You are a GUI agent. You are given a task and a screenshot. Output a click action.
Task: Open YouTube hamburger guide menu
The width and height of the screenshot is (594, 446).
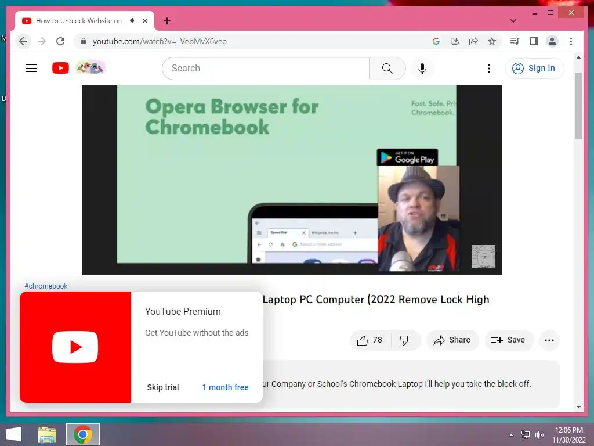click(x=31, y=69)
